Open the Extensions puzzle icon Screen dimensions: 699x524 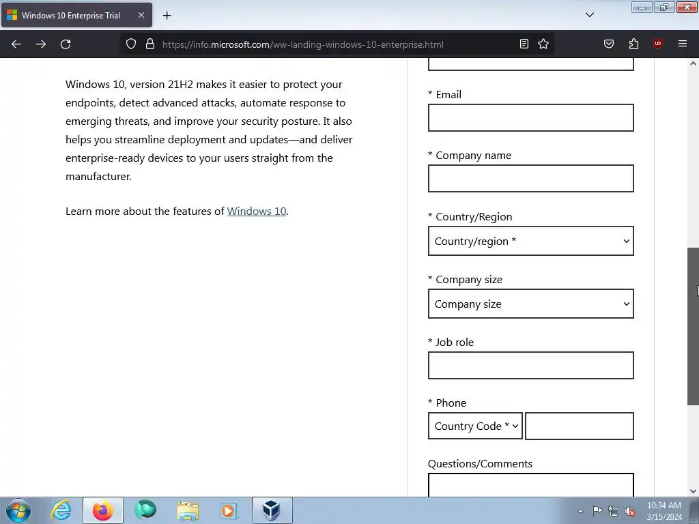(633, 44)
